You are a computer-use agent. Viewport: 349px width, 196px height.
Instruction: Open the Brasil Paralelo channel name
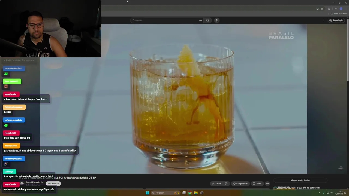pos(33,182)
